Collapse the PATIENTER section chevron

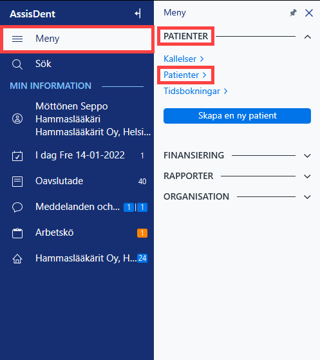[307, 37]
